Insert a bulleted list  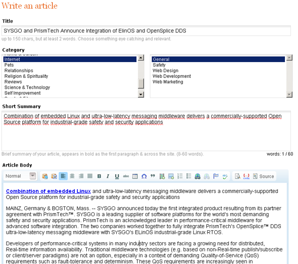click(x=189, y=176)
